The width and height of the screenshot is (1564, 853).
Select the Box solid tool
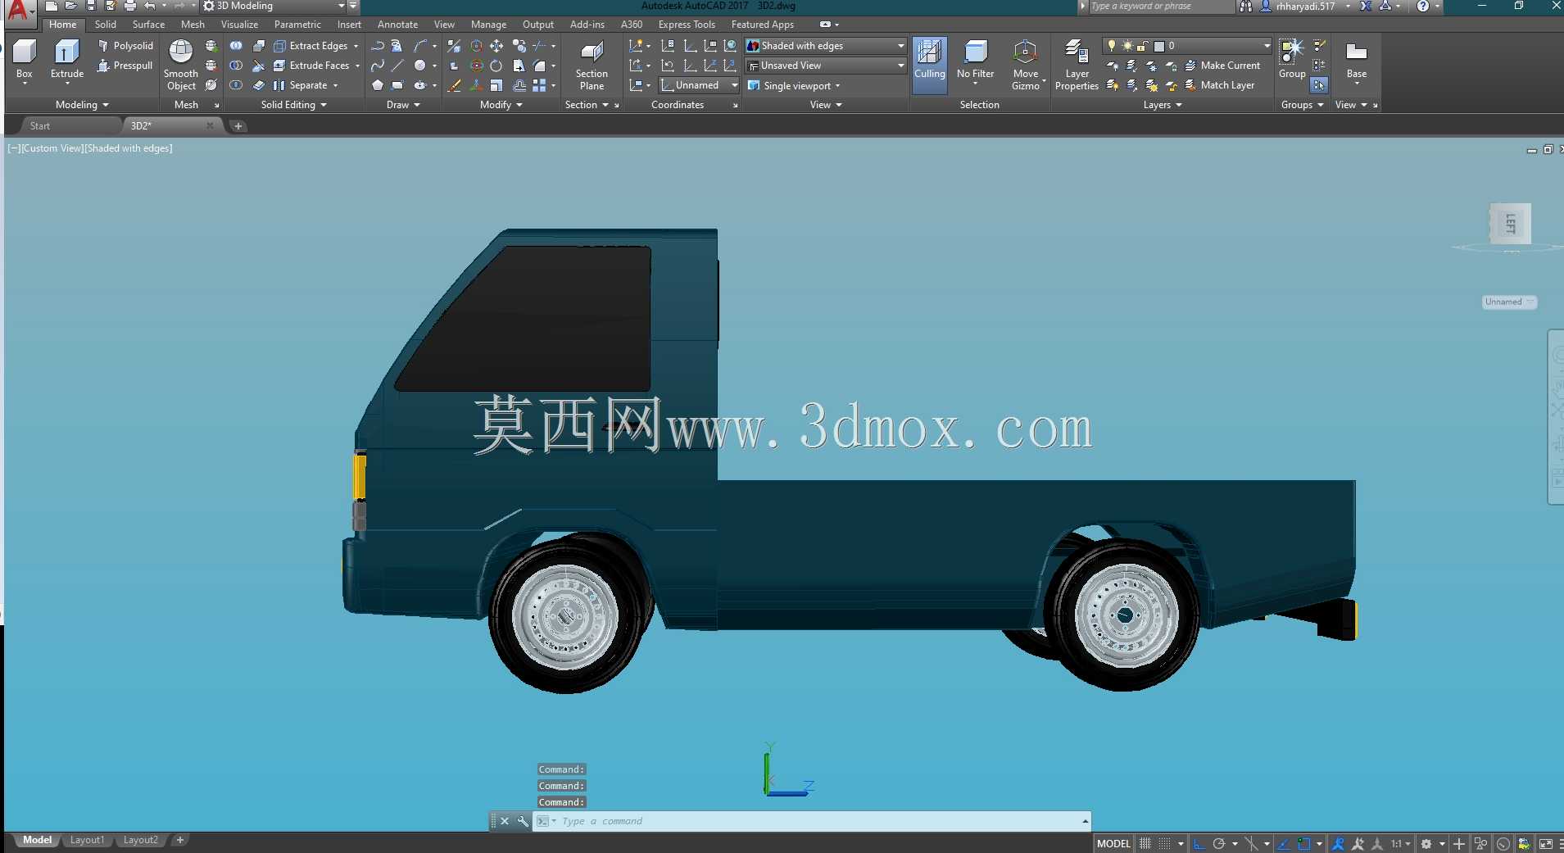(x=25, y=61)
